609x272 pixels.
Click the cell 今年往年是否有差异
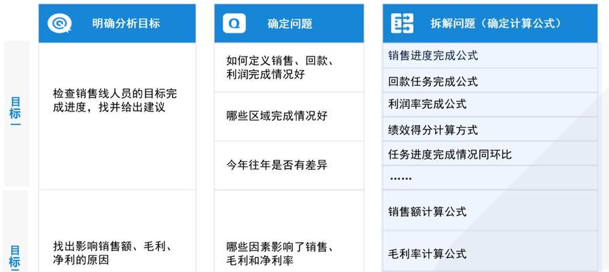[289, 165]
